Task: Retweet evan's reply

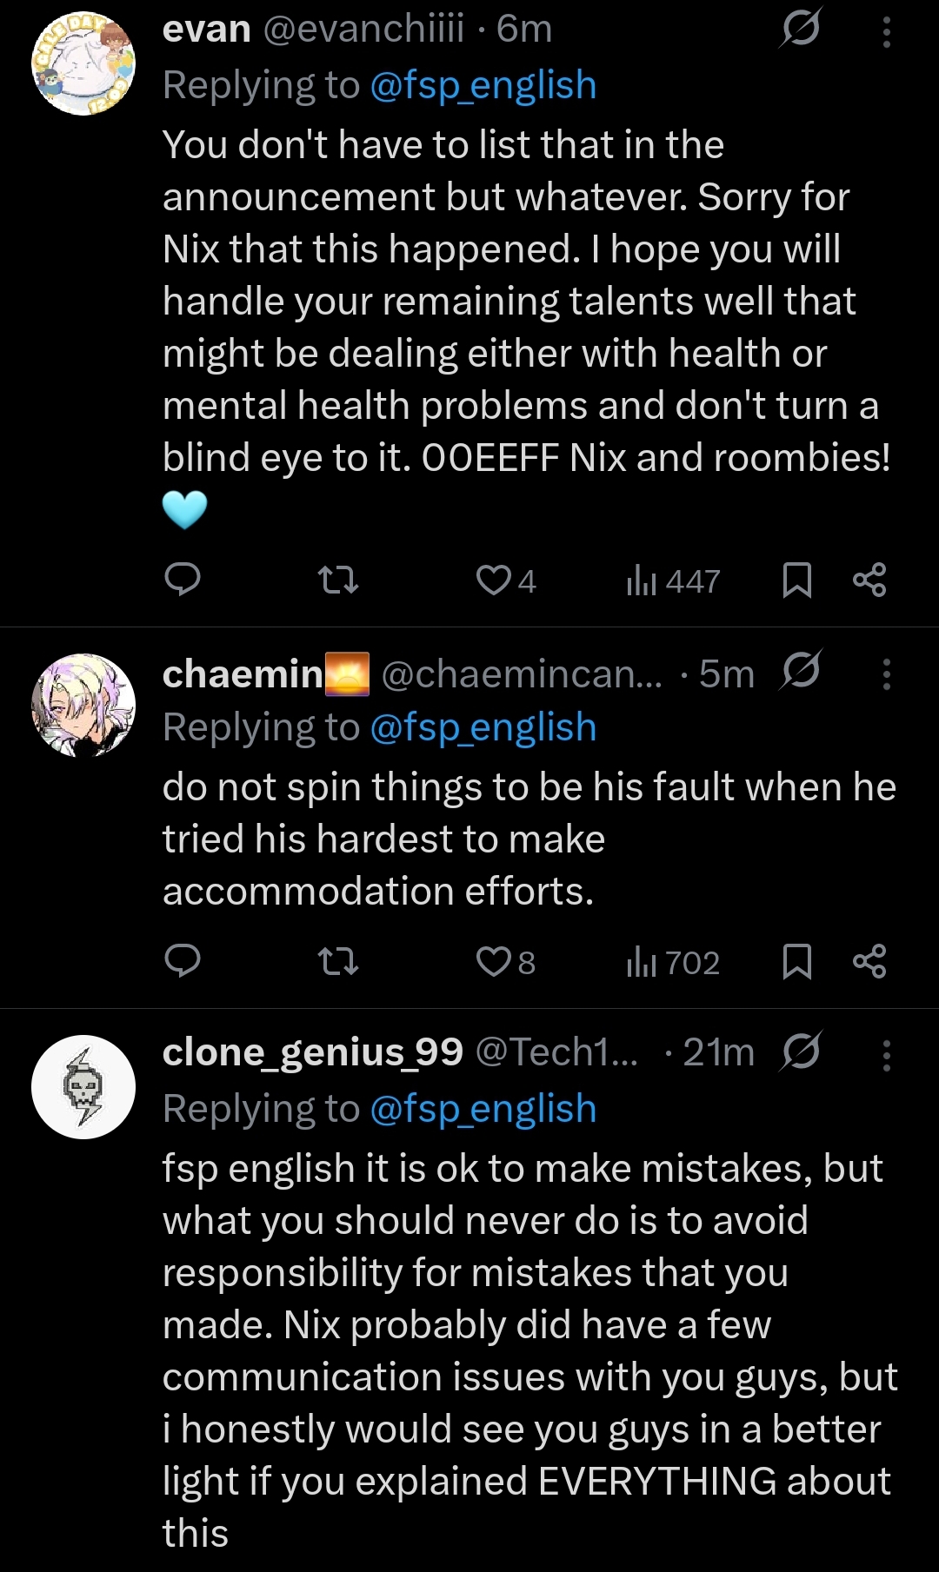Action: click(x=337, y=580)
